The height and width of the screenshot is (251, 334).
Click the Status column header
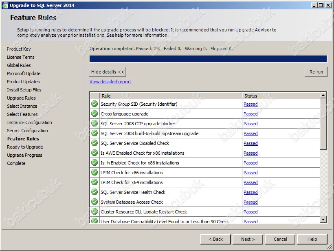pyautogui.click(x=281, y=96)
